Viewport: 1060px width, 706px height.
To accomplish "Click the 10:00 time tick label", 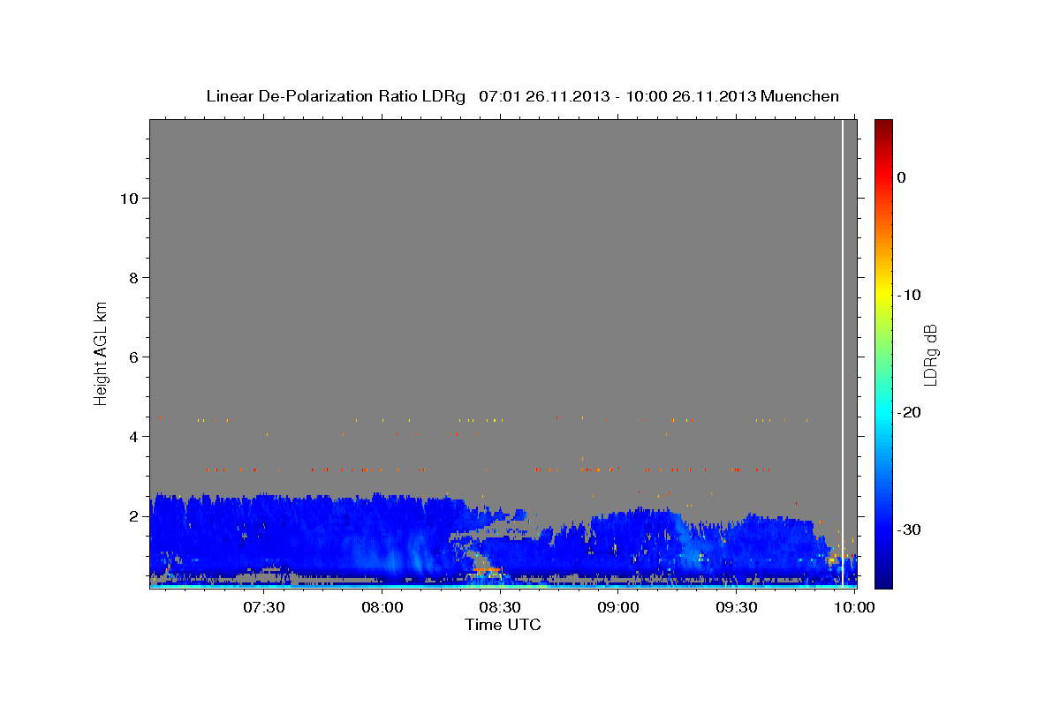I will [x=854, y=607].
